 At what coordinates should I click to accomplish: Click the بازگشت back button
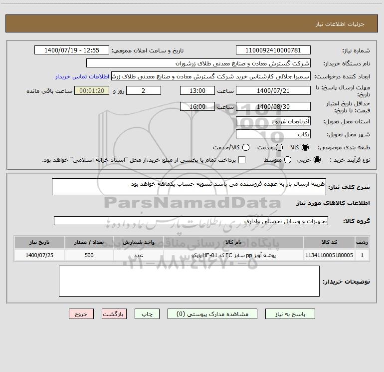[x=114, y=314]
